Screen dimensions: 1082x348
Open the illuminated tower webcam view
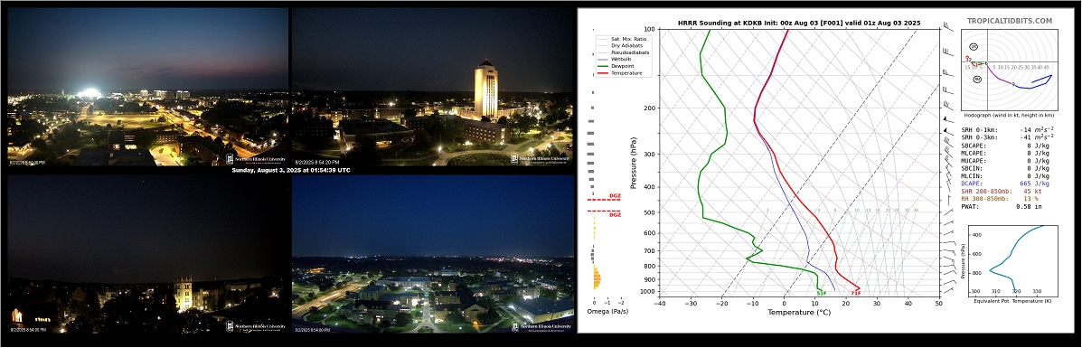[x=433, y=87]
